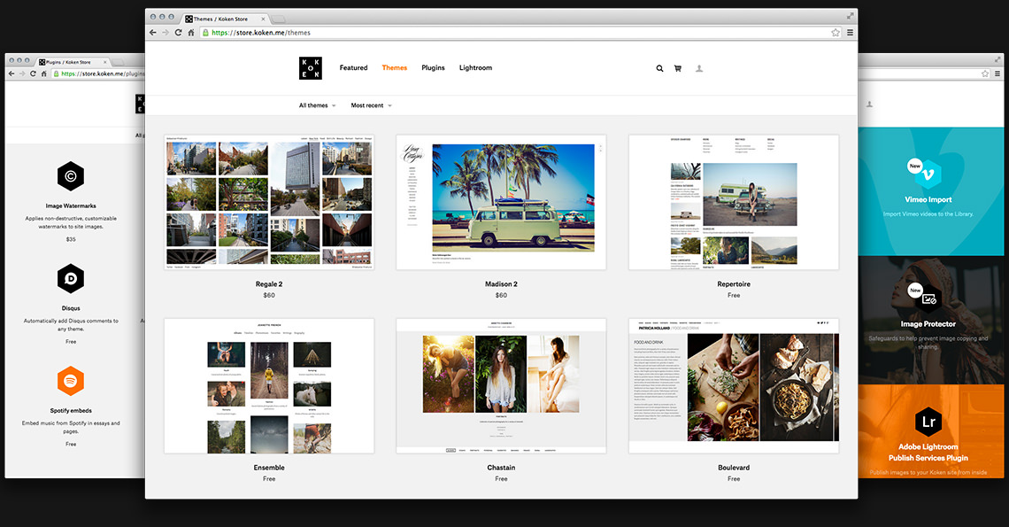
Task: Open the Chrome hamburger menu icon
Action: pos(850,32)
